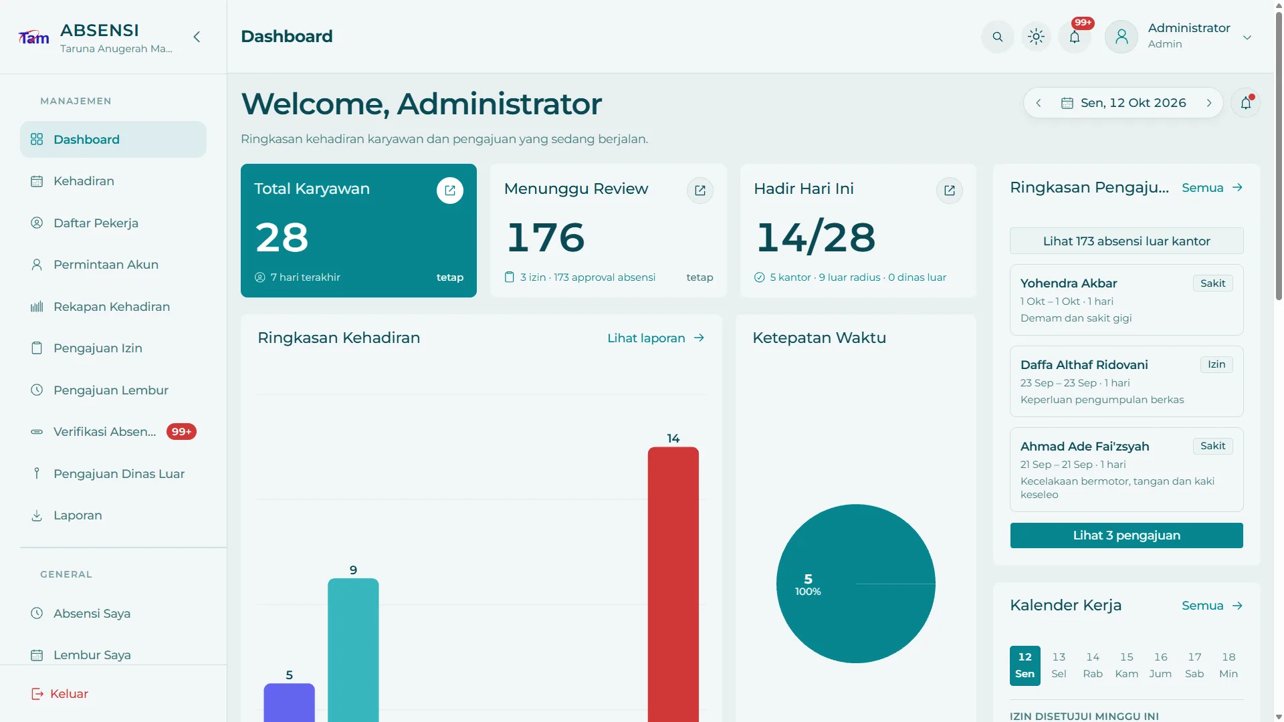Open Laporan download menu item

(x=113, y=515)
